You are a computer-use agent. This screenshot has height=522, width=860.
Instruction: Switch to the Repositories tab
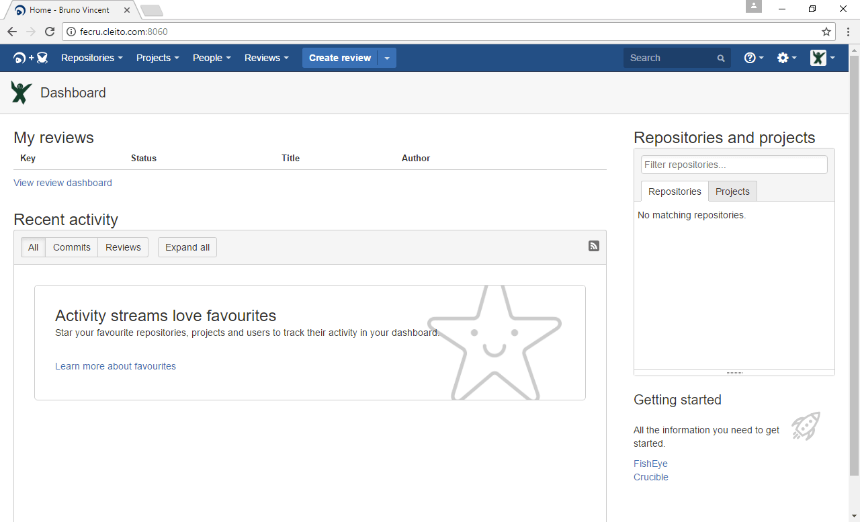coord(675,191)
